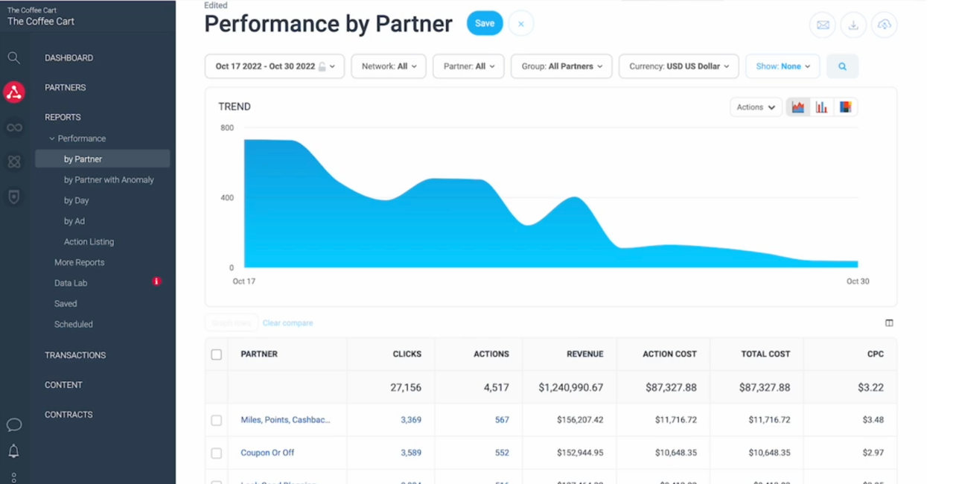Open the notifications bell icon
953x484 pixels.
pos(13,451)
